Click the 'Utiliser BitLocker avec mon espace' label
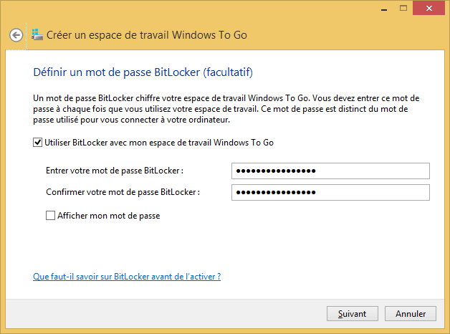Viewport: 450px width, 334px height. click(x=159, y=143)
